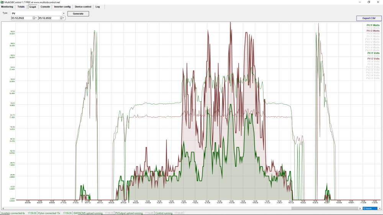
Task: Go to the Inverter config tab
Action: point(62,7)
